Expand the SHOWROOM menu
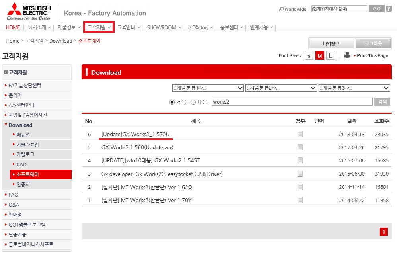This screenshot has height=254, width=397. pos(164,27)
